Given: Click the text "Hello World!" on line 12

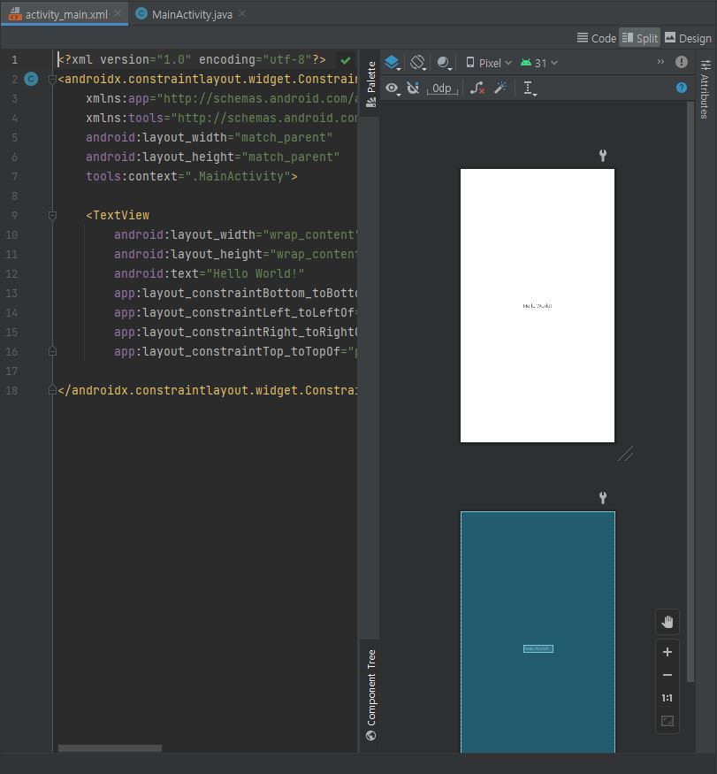Looking at the screenshot, I should coord(256,274).
